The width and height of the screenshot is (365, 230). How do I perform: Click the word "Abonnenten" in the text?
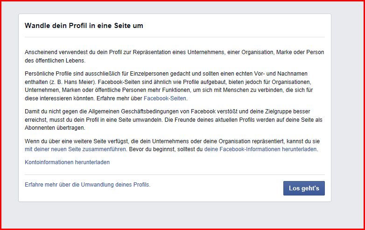click(x=41, y=127)
